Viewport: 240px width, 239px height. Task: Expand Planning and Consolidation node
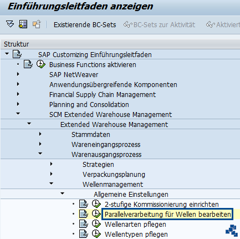(x=18, y=104)
